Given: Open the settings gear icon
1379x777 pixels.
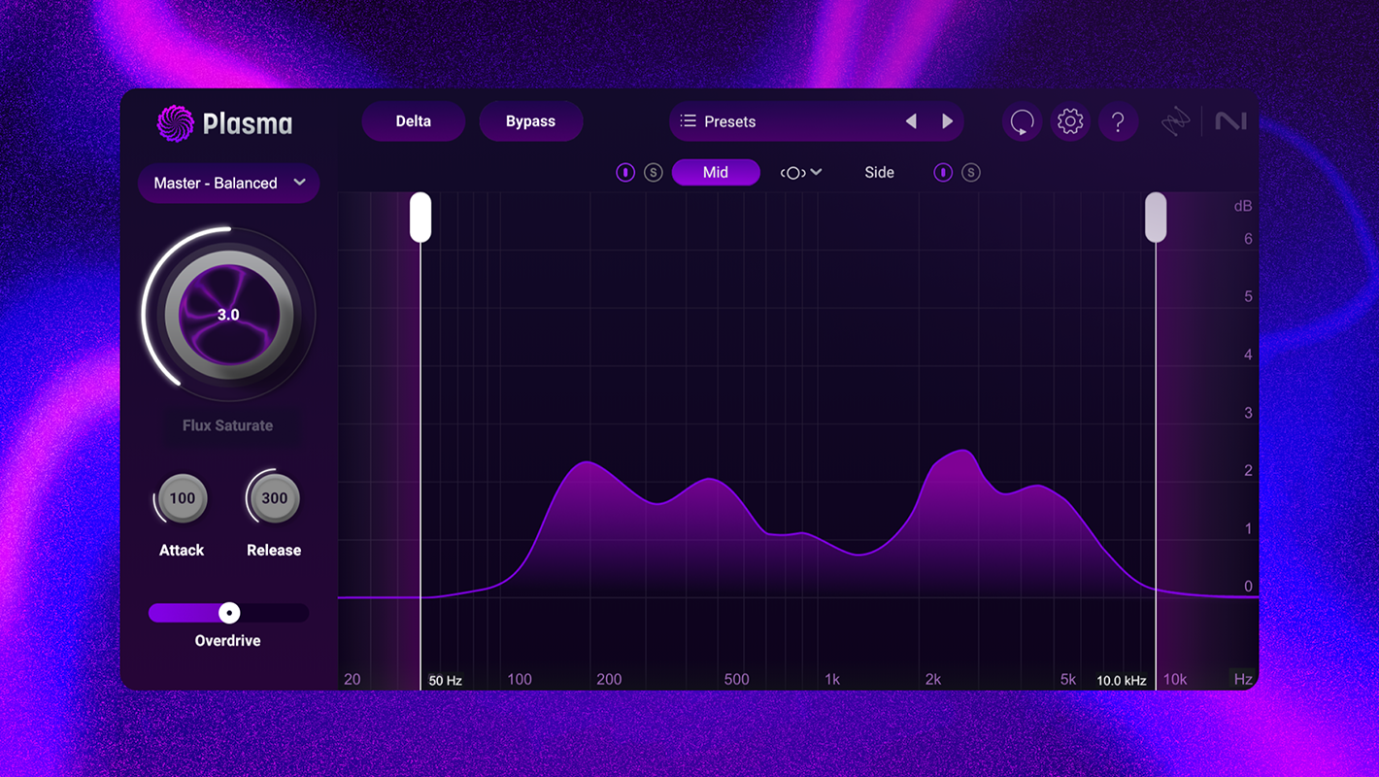Looking at the screenshot, I should click(x=1070, y=121).
